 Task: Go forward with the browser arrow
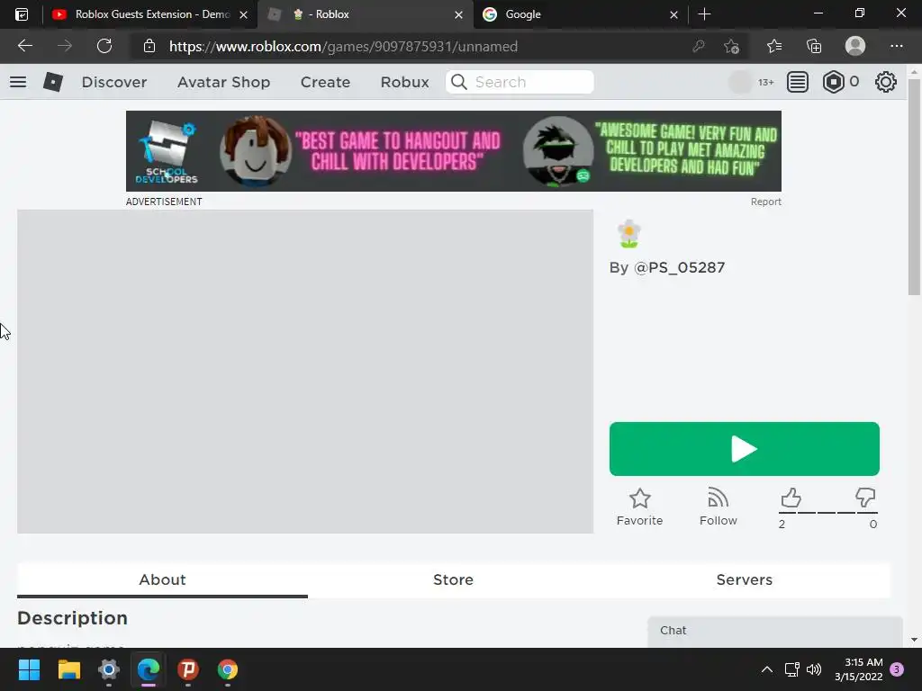coord(64,46)
